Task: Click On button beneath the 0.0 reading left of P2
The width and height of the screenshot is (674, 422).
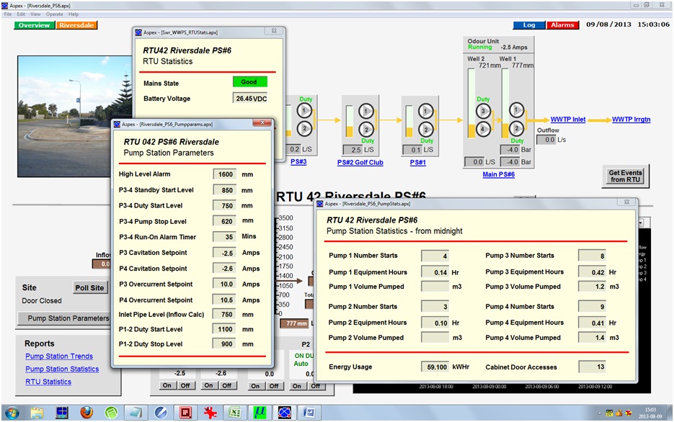Action: pyautogui.click(x=255, y=386)
